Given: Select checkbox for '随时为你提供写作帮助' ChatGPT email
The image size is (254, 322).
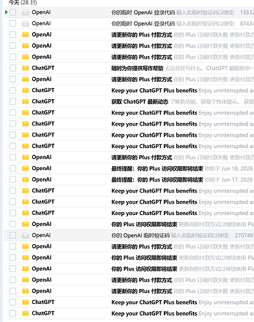Looking at the screenshot, I should [13, 68].
